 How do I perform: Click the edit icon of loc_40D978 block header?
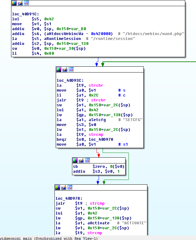[x=64, y=187]
